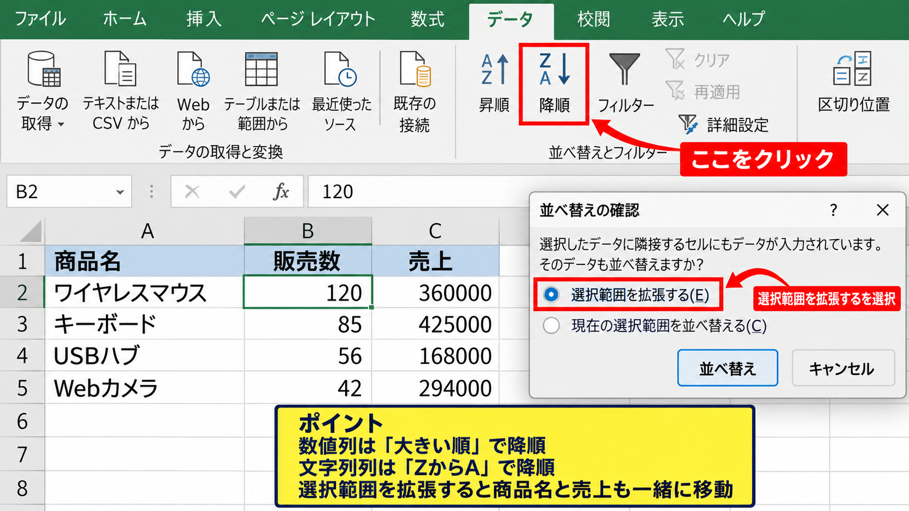Select cell with value 425000
This screenshot has width=909, height=511.
point(435,324)
